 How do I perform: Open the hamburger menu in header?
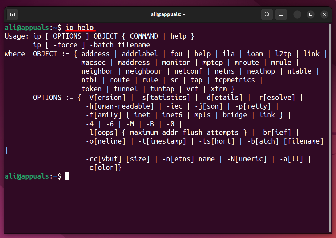281,14
